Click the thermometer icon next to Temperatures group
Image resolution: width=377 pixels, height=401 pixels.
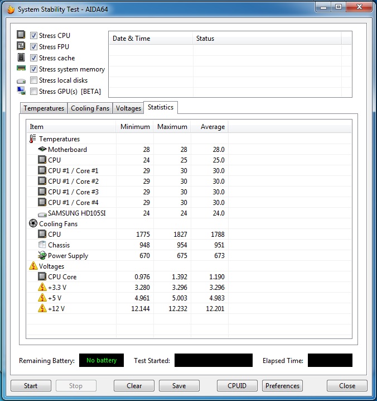[33, 139]
